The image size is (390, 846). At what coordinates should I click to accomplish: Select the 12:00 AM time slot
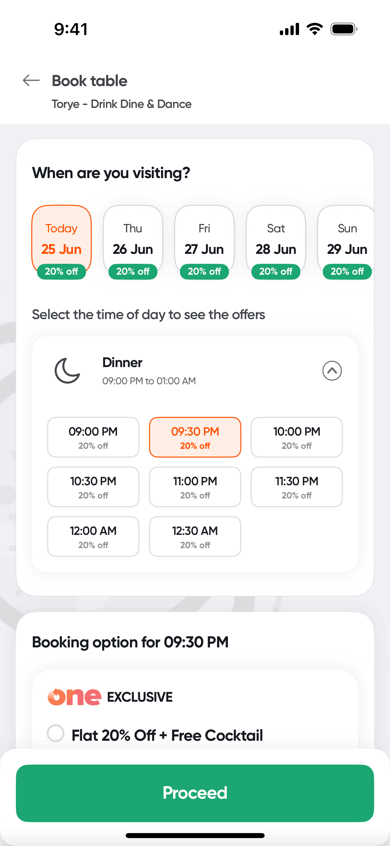tap(93, 537)
